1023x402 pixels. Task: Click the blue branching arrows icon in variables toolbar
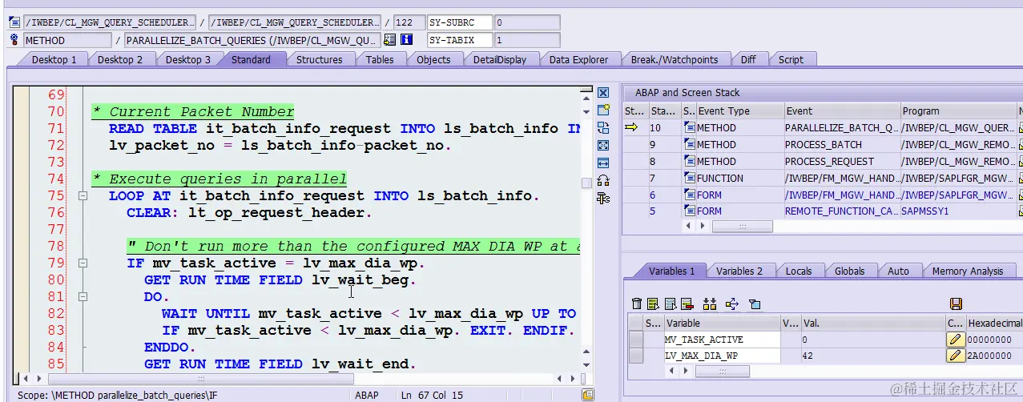tap(731, 304)
